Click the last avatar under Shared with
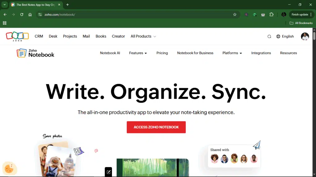The width and height of the screenshot is (316, 177). (254, 159)
